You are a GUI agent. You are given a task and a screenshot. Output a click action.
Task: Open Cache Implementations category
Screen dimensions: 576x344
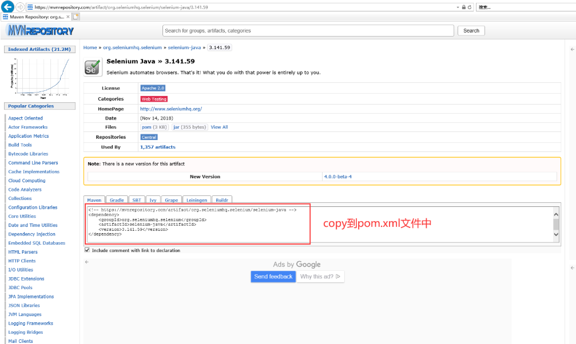34,172
